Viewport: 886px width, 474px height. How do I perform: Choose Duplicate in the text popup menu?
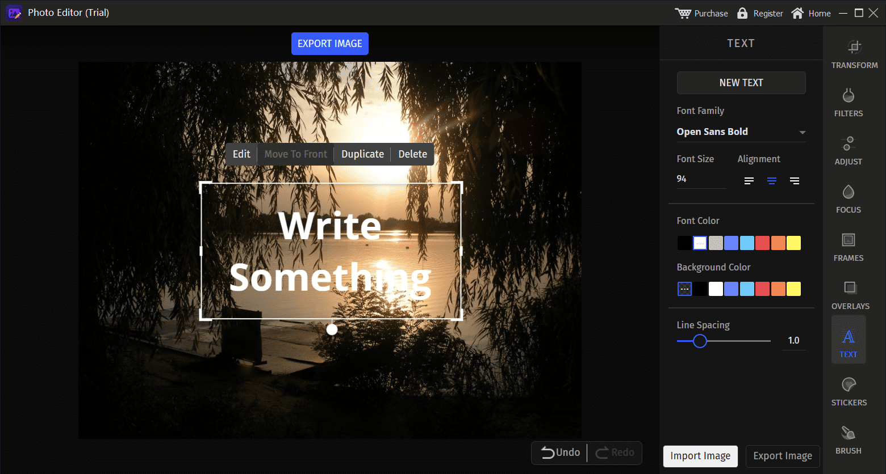tap(362, 154)
